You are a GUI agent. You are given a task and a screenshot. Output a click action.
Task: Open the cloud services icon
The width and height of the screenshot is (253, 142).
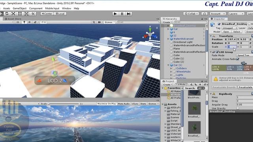(x=204, y=14)
